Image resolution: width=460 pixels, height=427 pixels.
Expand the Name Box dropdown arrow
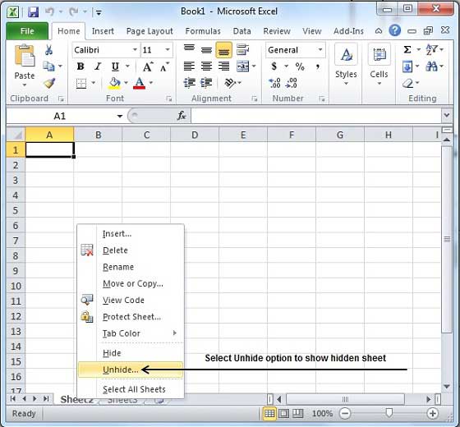point(120,117)
